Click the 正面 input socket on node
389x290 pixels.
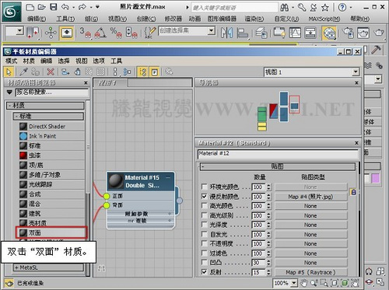click(x=107, y=196)
